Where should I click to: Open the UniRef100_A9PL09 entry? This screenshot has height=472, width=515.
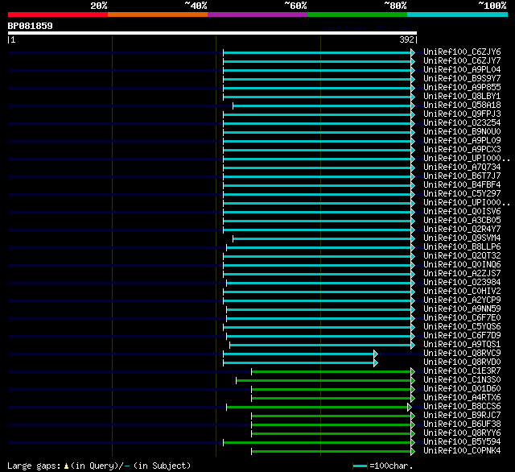(462, 141)
